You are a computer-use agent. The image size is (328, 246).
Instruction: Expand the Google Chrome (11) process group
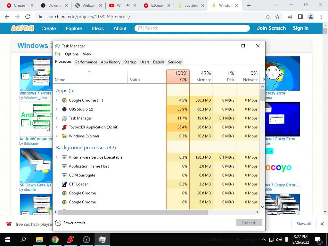pos(56,100)
